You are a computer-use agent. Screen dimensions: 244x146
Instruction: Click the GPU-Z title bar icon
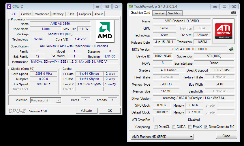[x=131, y=6]
